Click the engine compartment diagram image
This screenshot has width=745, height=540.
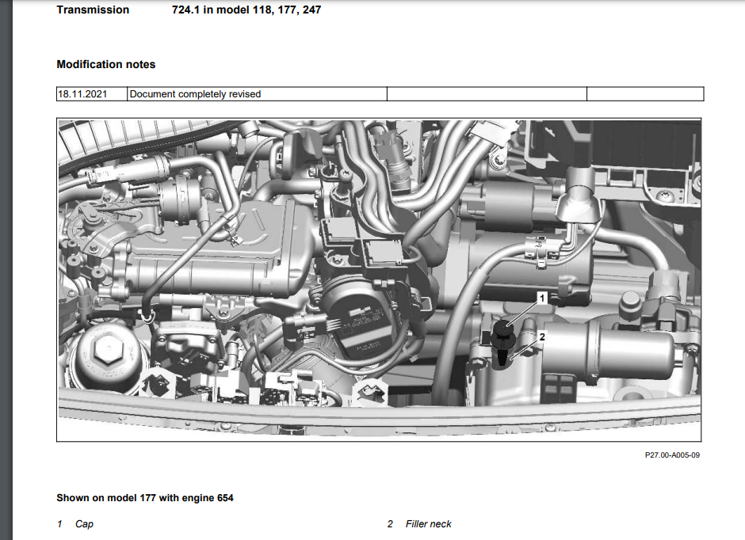click(379, 280)
